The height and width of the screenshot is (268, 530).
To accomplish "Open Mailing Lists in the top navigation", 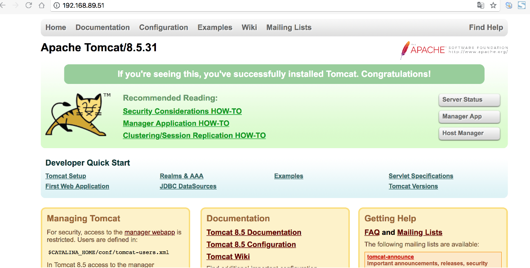I will (x=289, y=28).
